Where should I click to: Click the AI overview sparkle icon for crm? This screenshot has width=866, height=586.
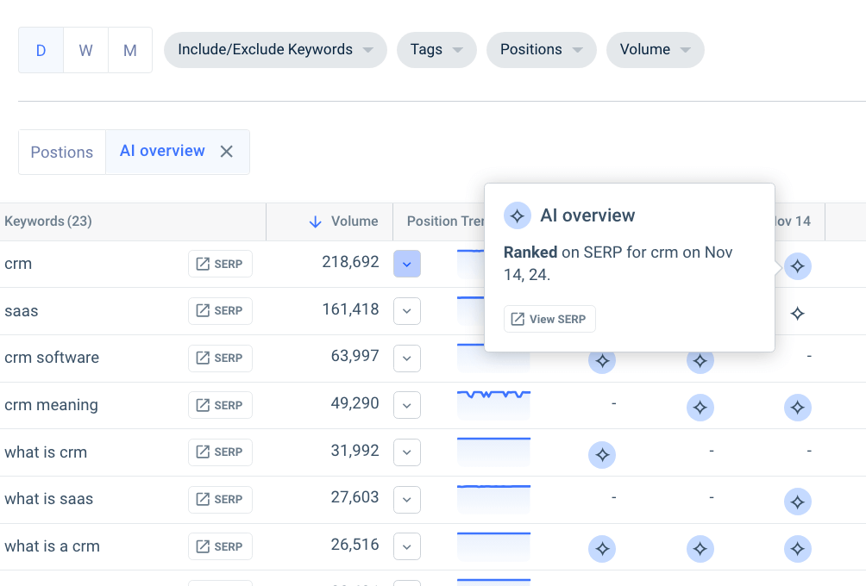tap(798, 266)
